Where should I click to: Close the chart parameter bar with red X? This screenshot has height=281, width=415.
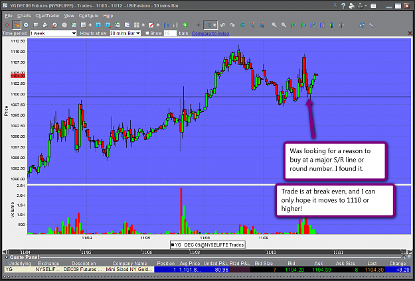pyautogui.click(x=410, y=33)
